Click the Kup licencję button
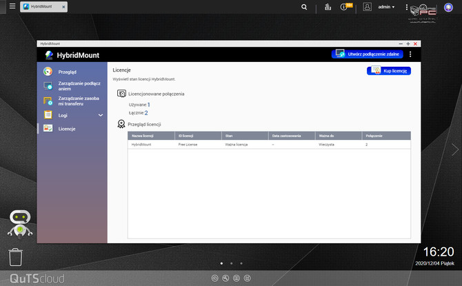This screenshot has width=462, height=286. (389, 71)
